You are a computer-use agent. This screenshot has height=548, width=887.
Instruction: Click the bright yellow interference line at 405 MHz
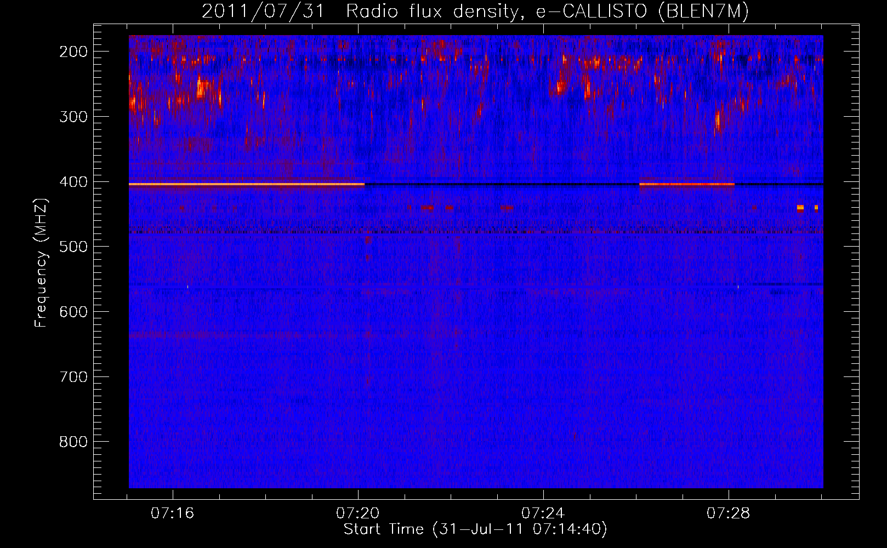[247, 185]
